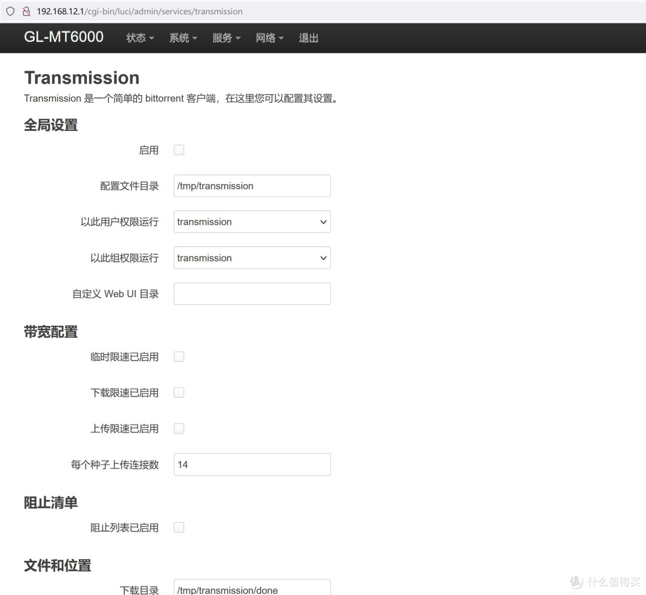The width and height of the screenshot is (646, 595).
Task: Open the 系统 menu
Action: point(182,38)
